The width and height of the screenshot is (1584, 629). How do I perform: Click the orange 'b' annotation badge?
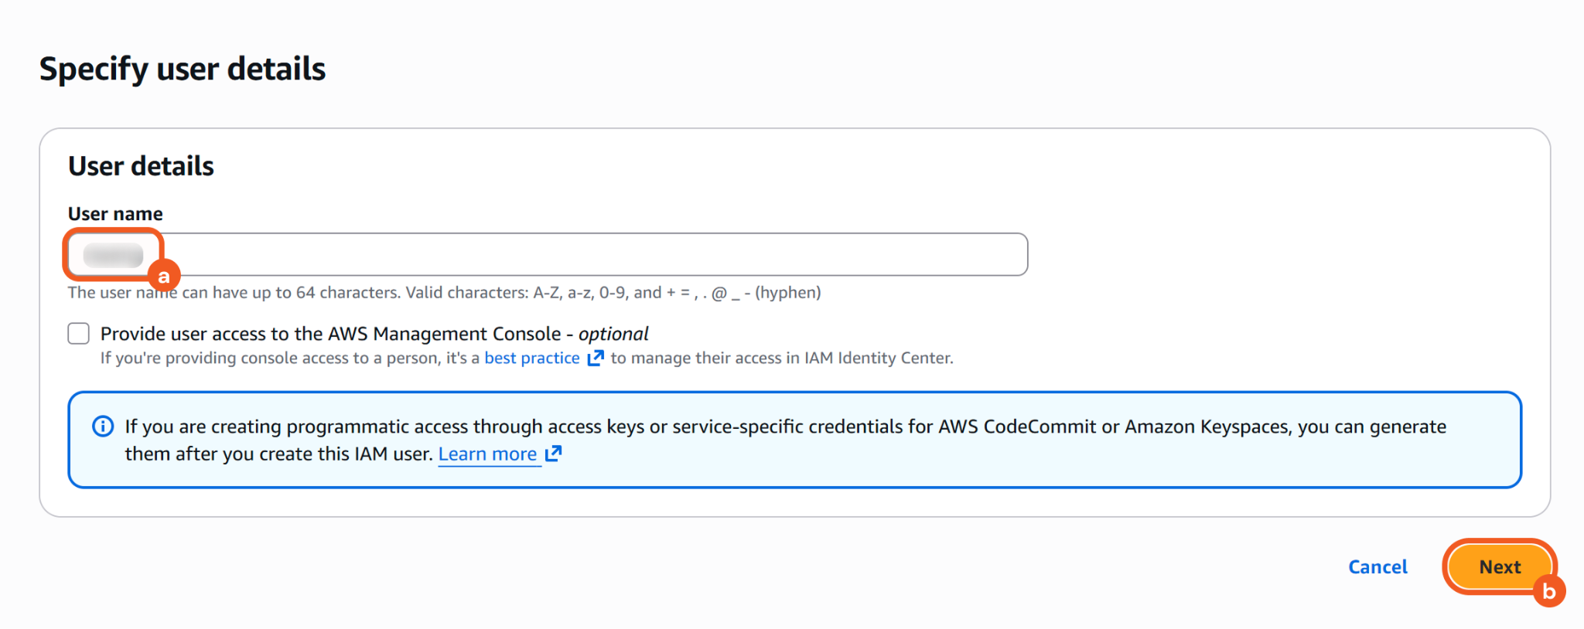coord(1548,591)
